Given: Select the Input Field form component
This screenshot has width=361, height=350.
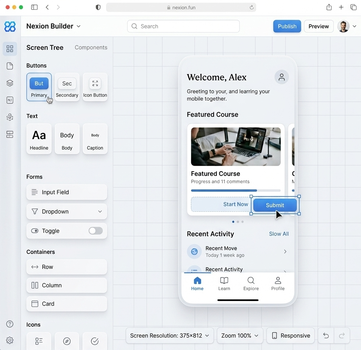Looking at the screenshot, I should (x=67, y=192).
